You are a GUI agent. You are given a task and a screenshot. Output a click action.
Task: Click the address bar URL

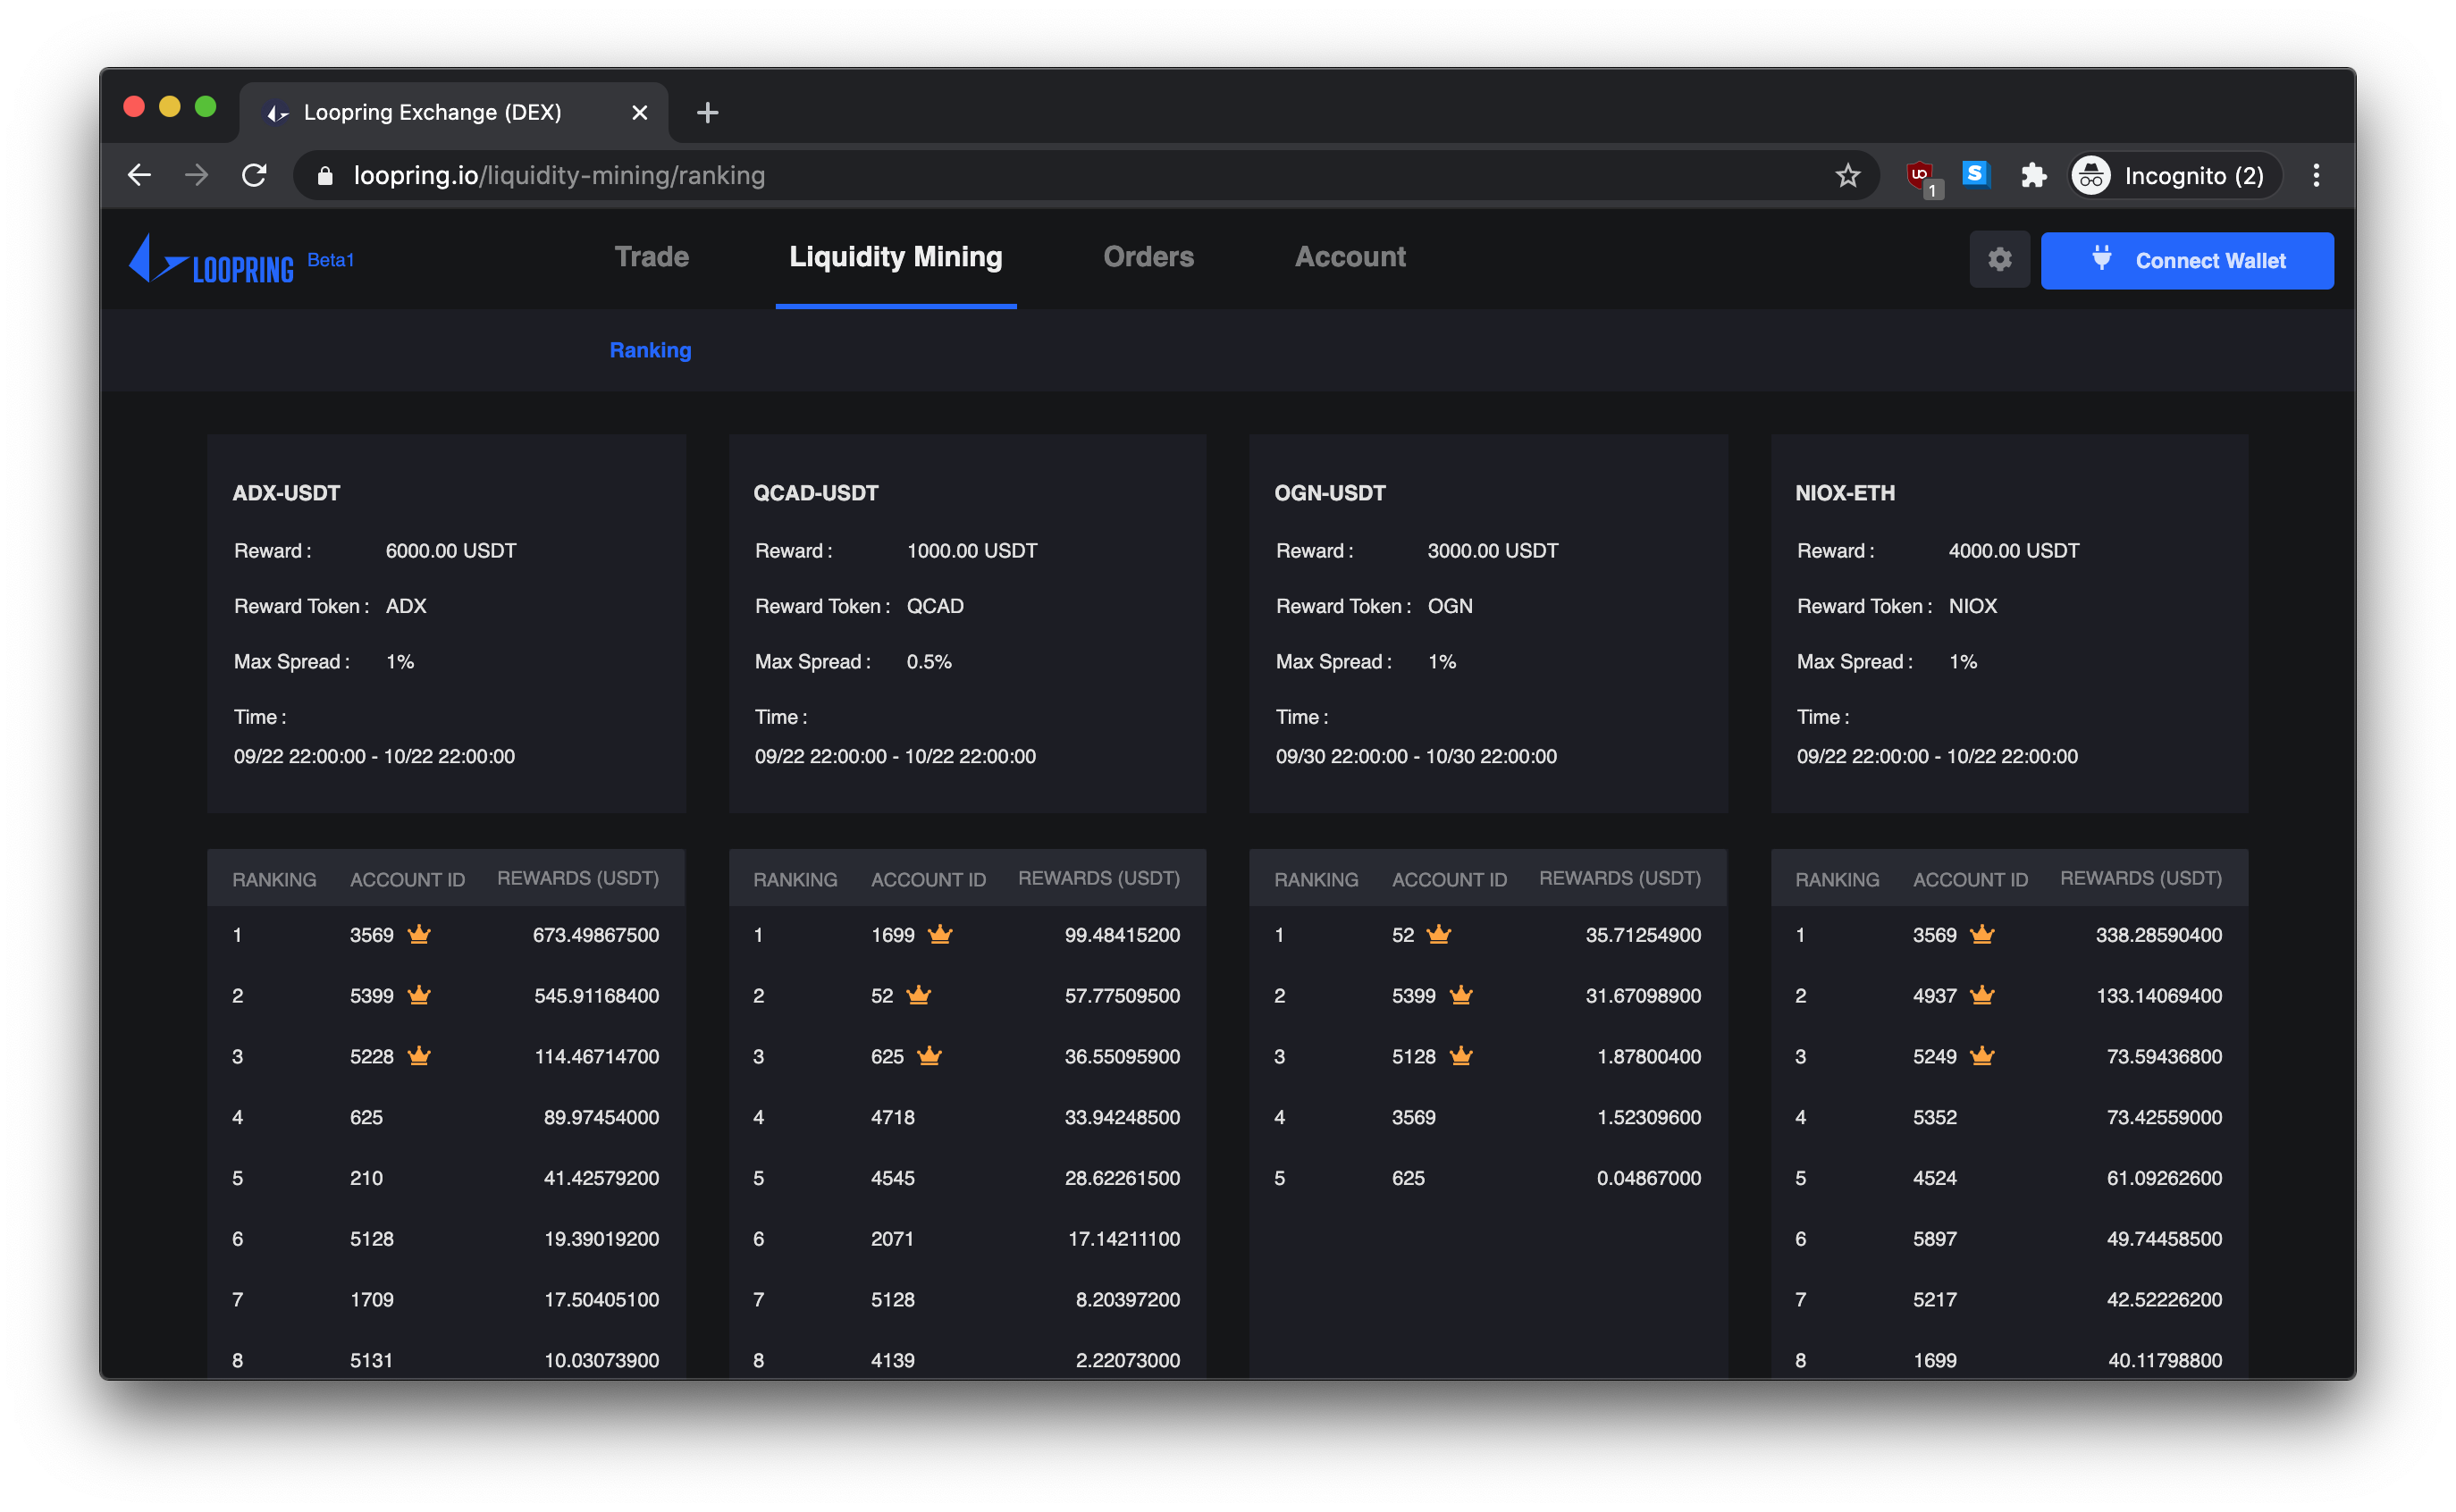click(559, 176)
